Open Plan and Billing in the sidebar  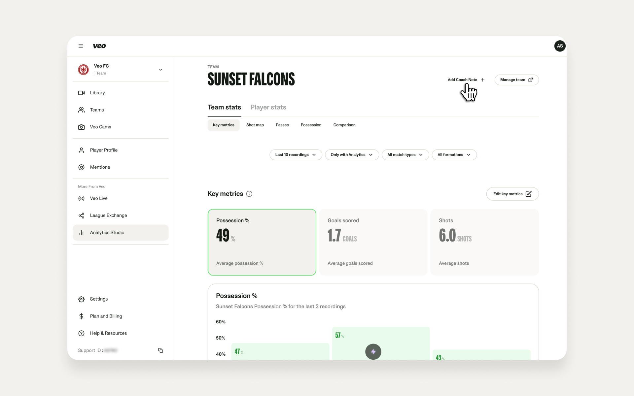(x=121, y=316)
